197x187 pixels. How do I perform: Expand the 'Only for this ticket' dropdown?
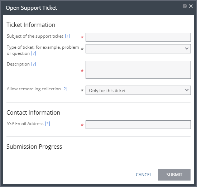click(x=138, y=90)
